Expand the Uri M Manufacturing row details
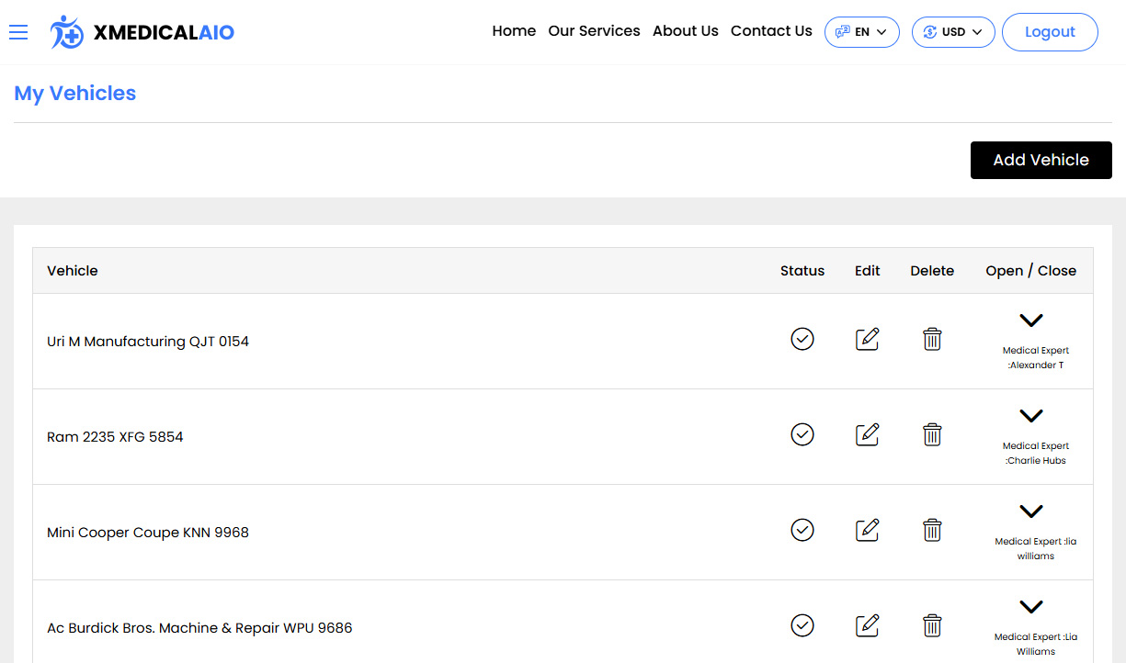 click(x=1031, y=320)
